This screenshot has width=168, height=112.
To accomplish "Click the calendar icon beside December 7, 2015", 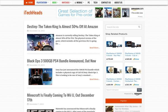I will pos(28,104).
